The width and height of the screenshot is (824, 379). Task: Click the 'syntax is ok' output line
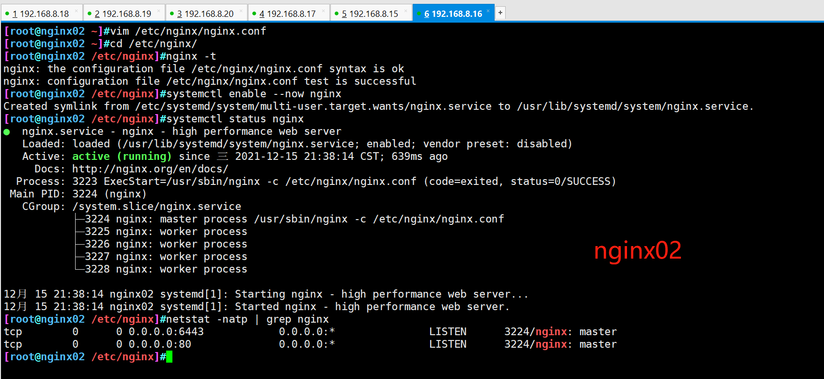coord(204,69)
